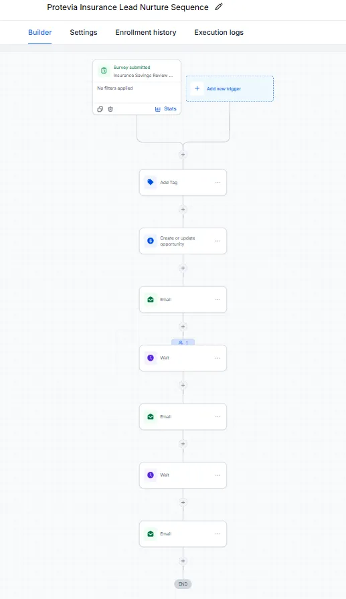Viewport: 346px width, 599px height.
Task: Select the Create or update opportunity icon
Action: pyautogui.click(x=151, y=241)
